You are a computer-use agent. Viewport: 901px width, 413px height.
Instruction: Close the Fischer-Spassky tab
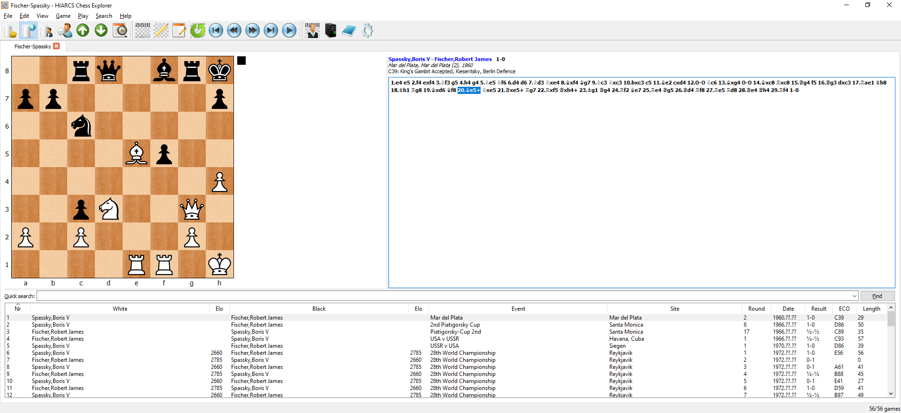pos(57,46)
